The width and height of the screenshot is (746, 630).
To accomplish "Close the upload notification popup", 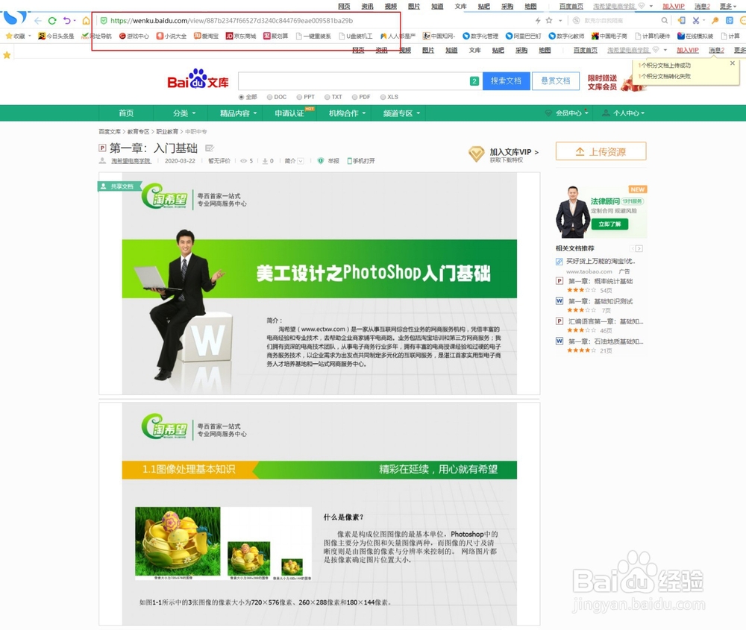I will point(733,63).
